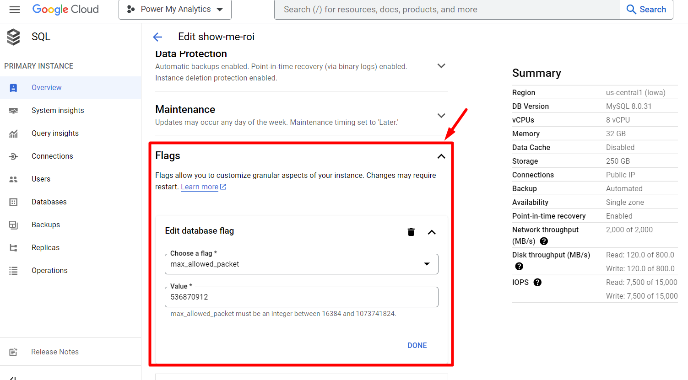688x380 pixels.
Task: Expand the Maintenance section
Action: [441, 116]
